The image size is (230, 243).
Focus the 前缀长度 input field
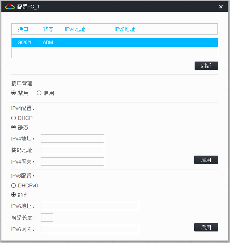(x=47, y=217)
